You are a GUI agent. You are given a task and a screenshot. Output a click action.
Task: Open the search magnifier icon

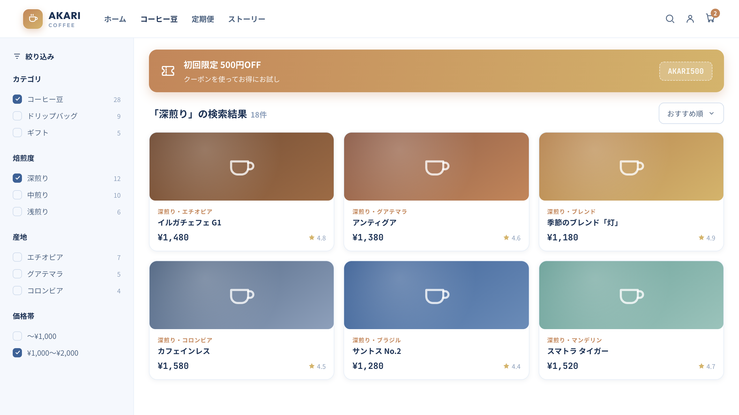coord(670,19)
